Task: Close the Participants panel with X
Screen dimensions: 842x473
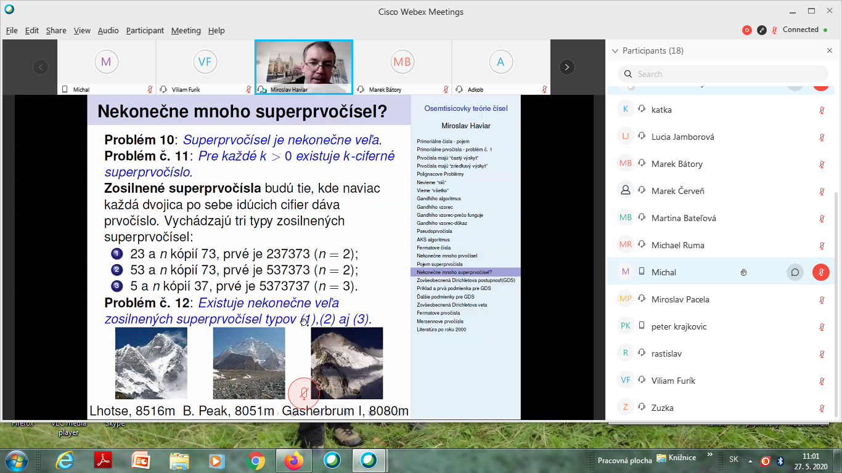Action: click(x=830, y=51)
